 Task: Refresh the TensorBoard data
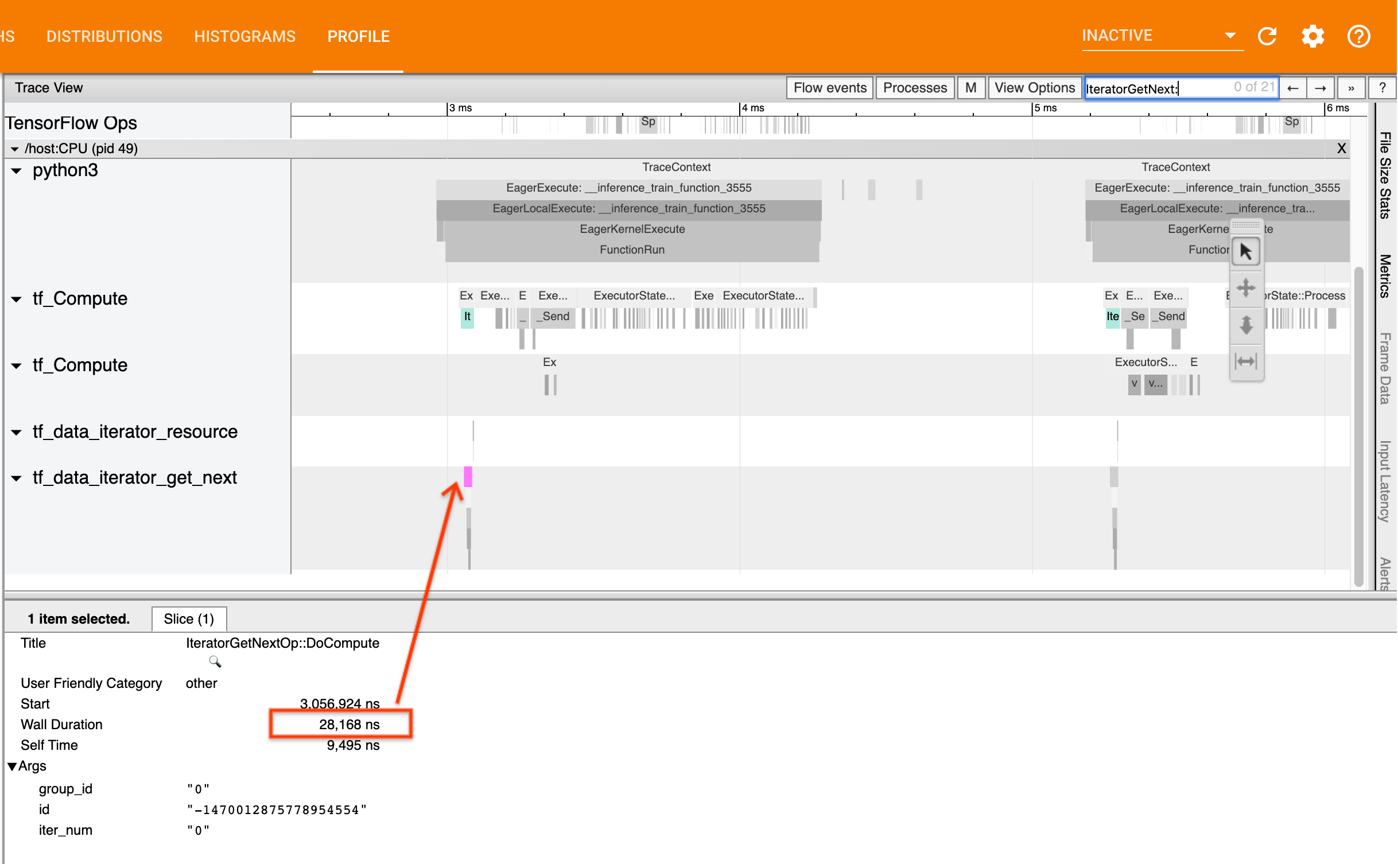coord(1268,36)
